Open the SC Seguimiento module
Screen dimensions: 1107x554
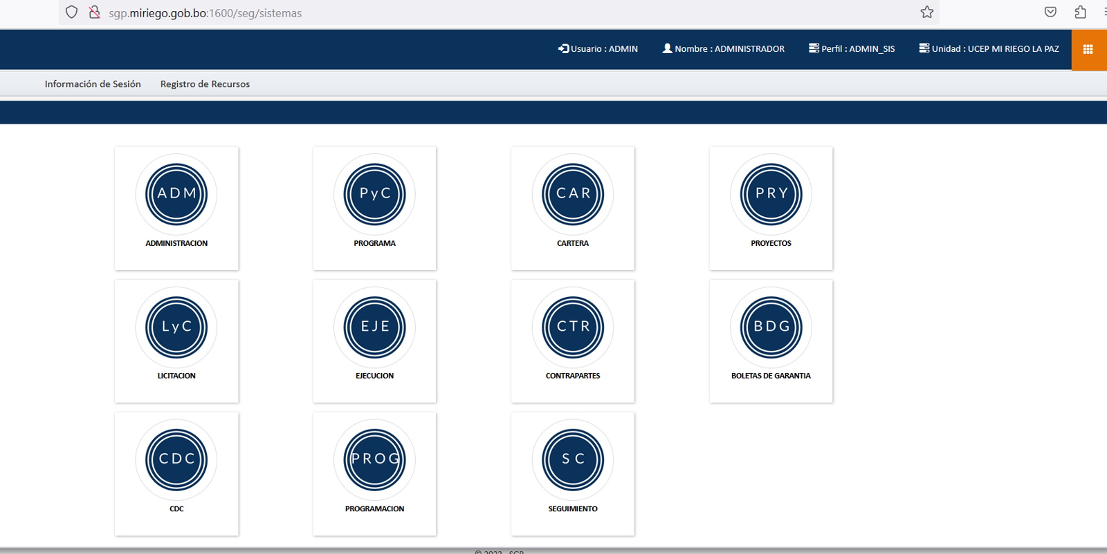pos(573,460)
